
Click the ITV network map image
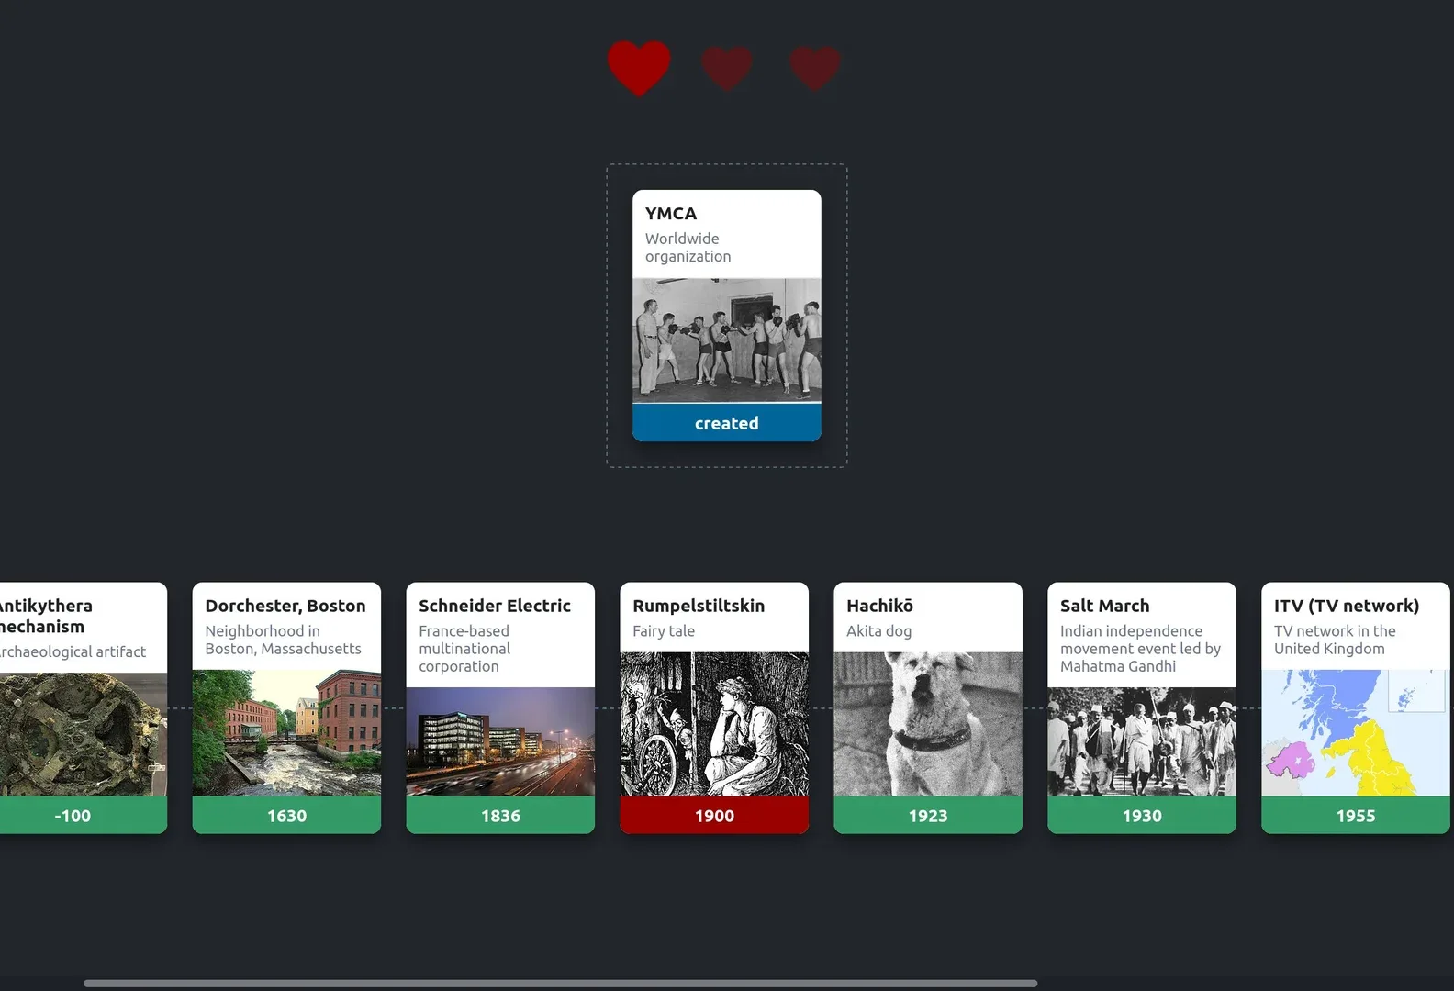1356,733
